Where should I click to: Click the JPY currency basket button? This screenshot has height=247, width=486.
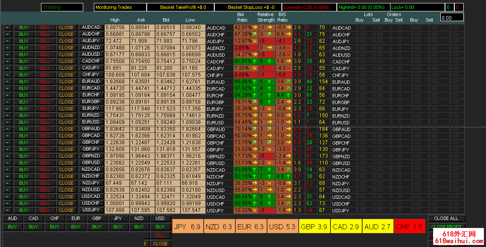click(118, 219)
